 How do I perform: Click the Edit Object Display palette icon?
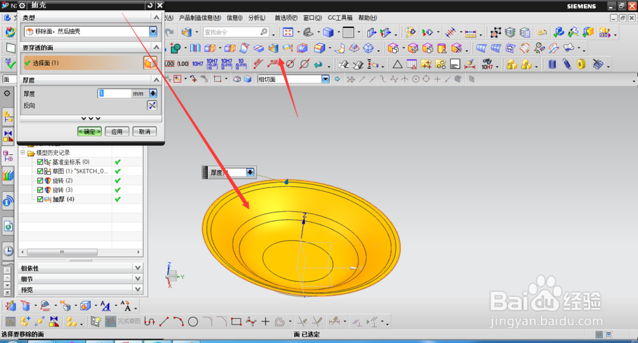coord(410,32)
